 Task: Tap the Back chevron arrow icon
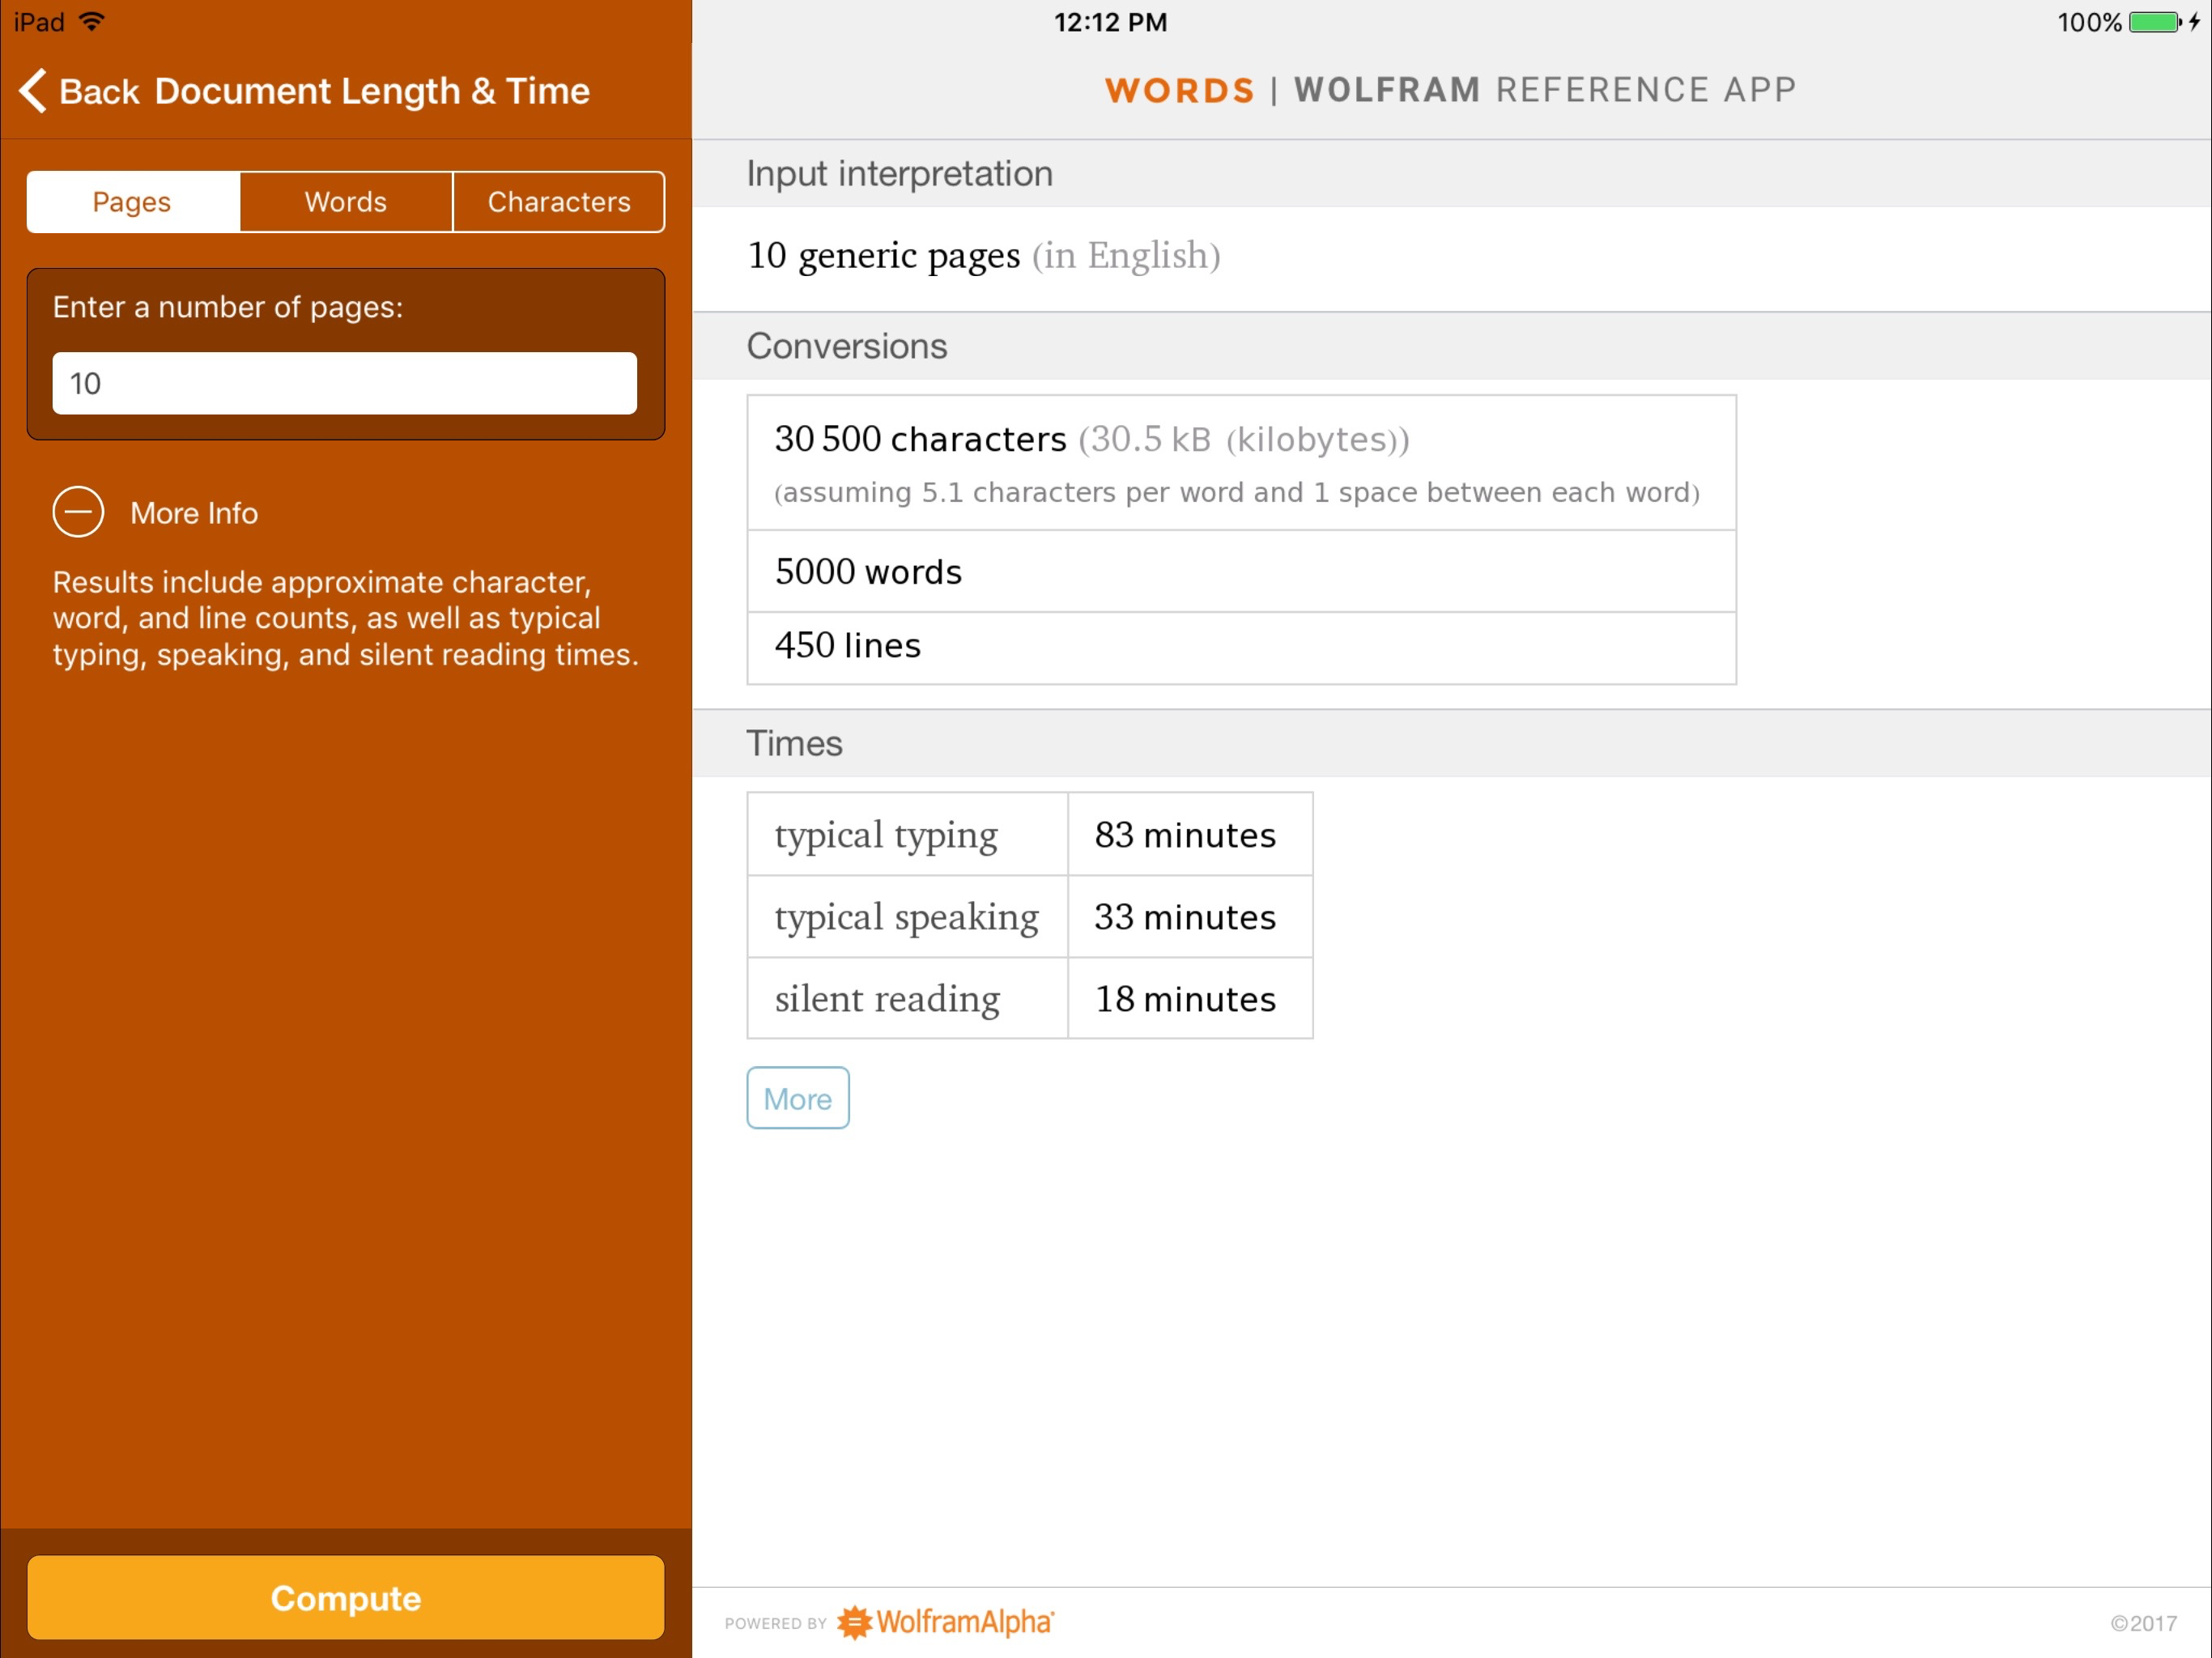(x=33, y=91)
